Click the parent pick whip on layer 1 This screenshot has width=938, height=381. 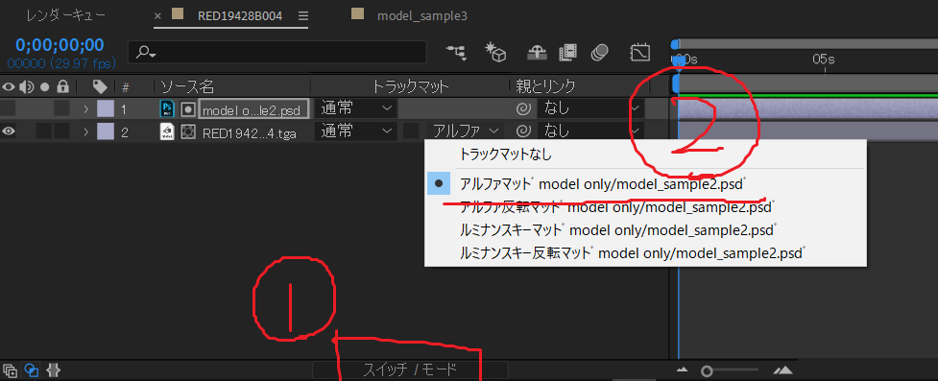coord(523,108)
